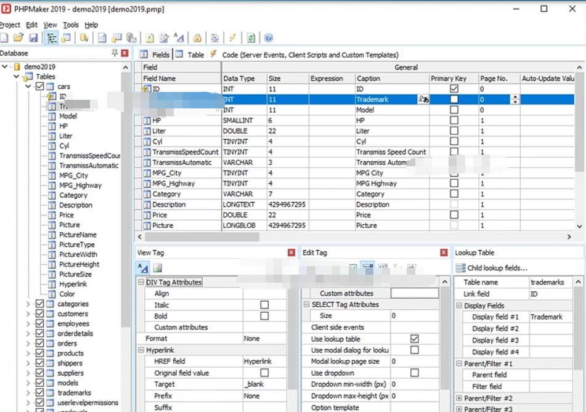Toggle Primary Key checkbox for HP row
The height and width of the screenshot is (412, 586).
[454, 120]
